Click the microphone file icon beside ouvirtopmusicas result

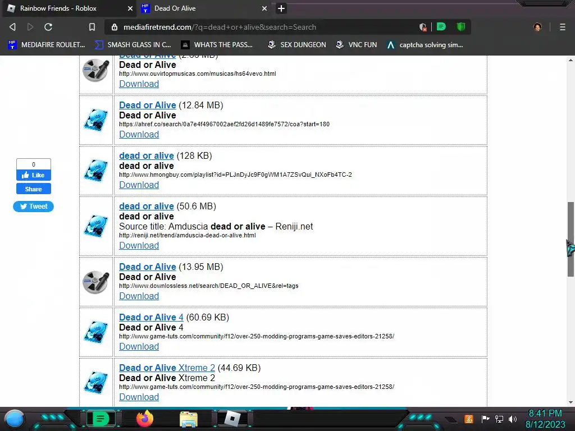(95, 70)
